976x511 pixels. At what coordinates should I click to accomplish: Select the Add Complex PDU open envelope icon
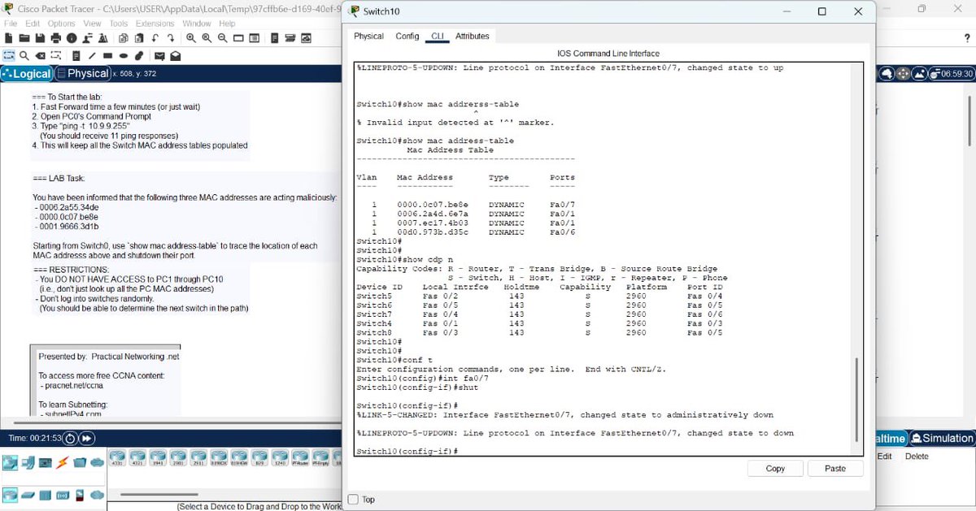(x=176, y=56)
